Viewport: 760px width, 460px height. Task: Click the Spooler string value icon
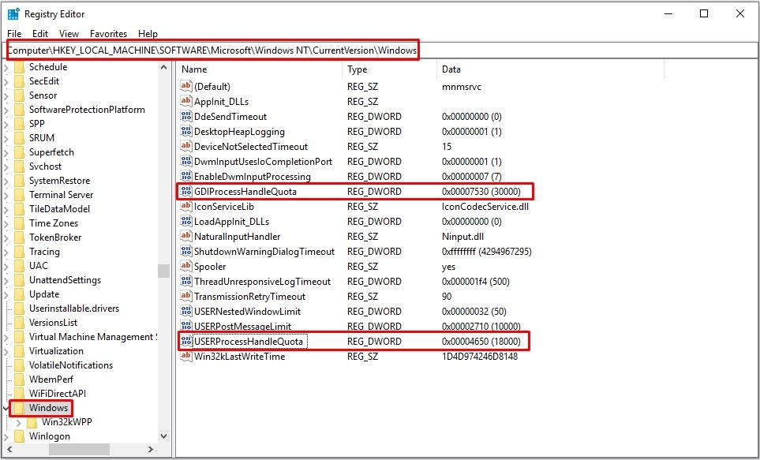click(x=186, y=266)
